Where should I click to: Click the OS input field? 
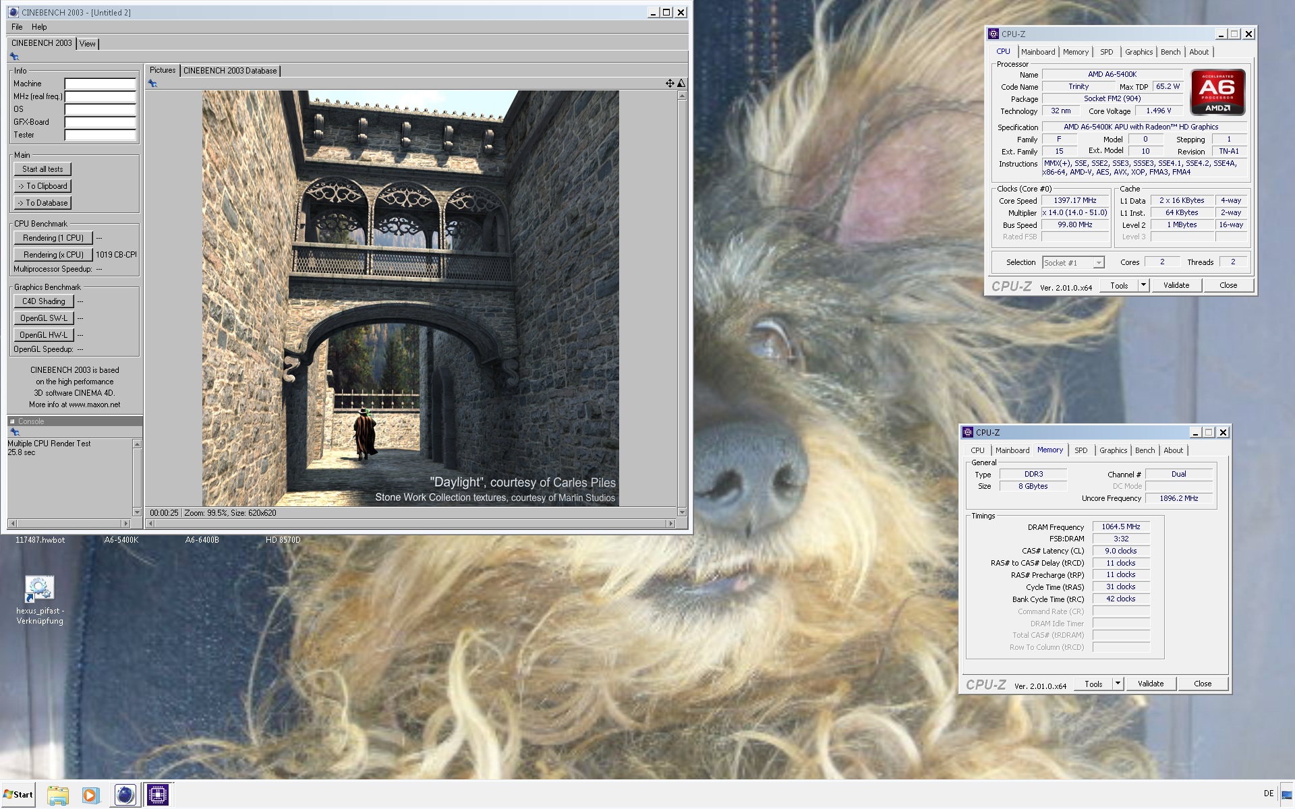pos(100,109)
